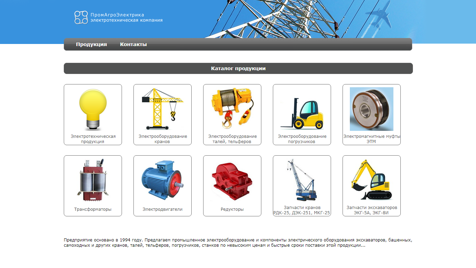Click the blue crawler crane image

tap(302, 180)
